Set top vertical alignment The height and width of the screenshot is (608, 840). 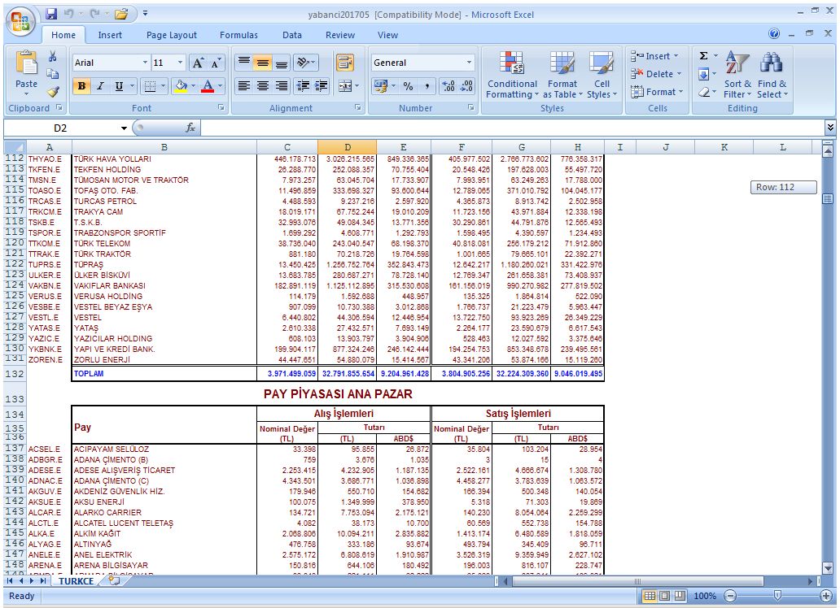(x=243, y=63)
